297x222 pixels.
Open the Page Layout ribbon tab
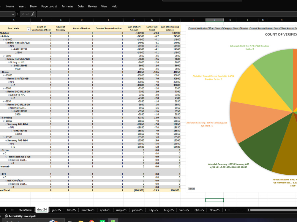click(x=49, y=7)
